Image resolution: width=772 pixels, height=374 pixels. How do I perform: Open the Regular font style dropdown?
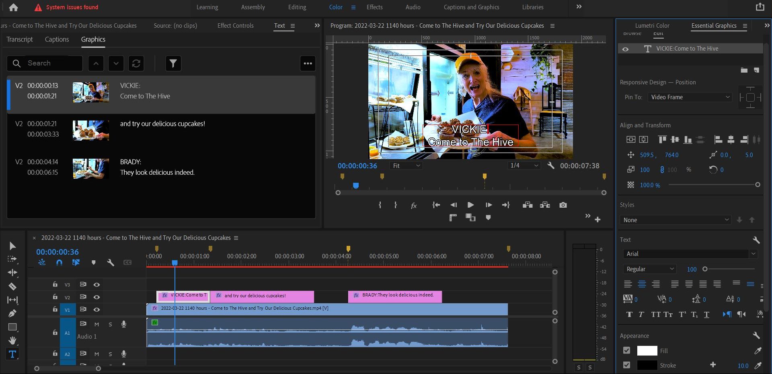(650, 269)
